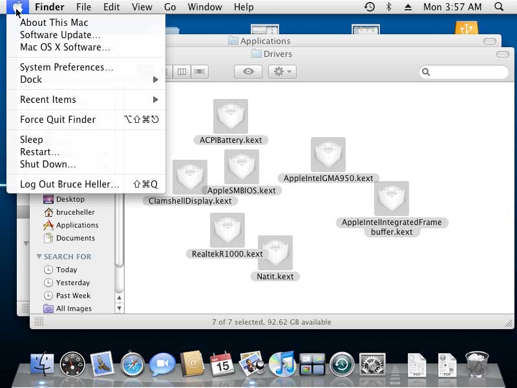This screenshot has height=388, width=517.
Task: Launch Time Machine from the Dock
Action: (x=342, y=364)
